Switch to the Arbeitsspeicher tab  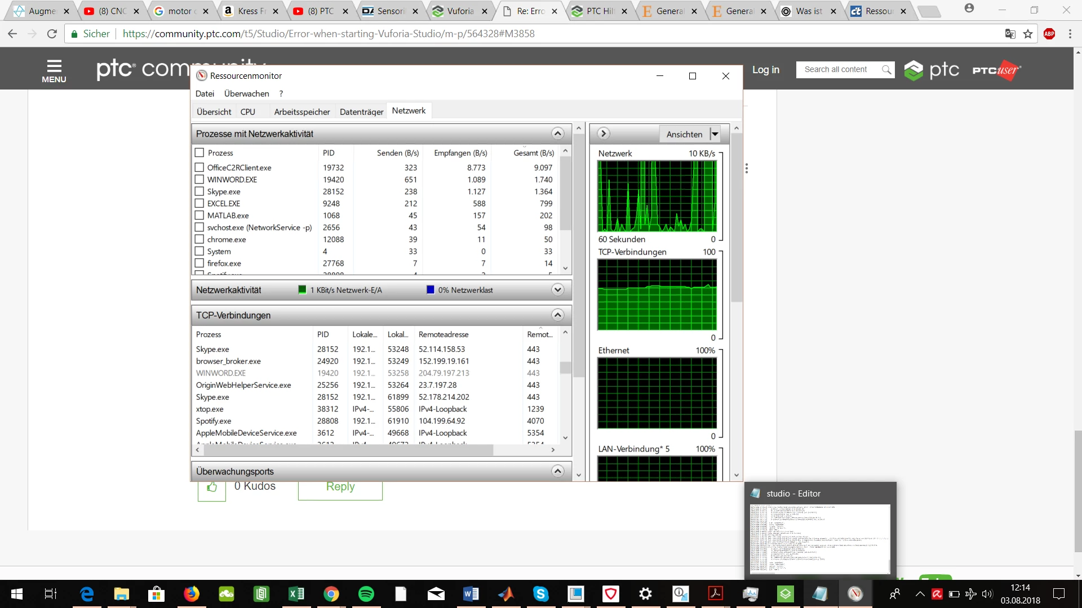point(302,112)
